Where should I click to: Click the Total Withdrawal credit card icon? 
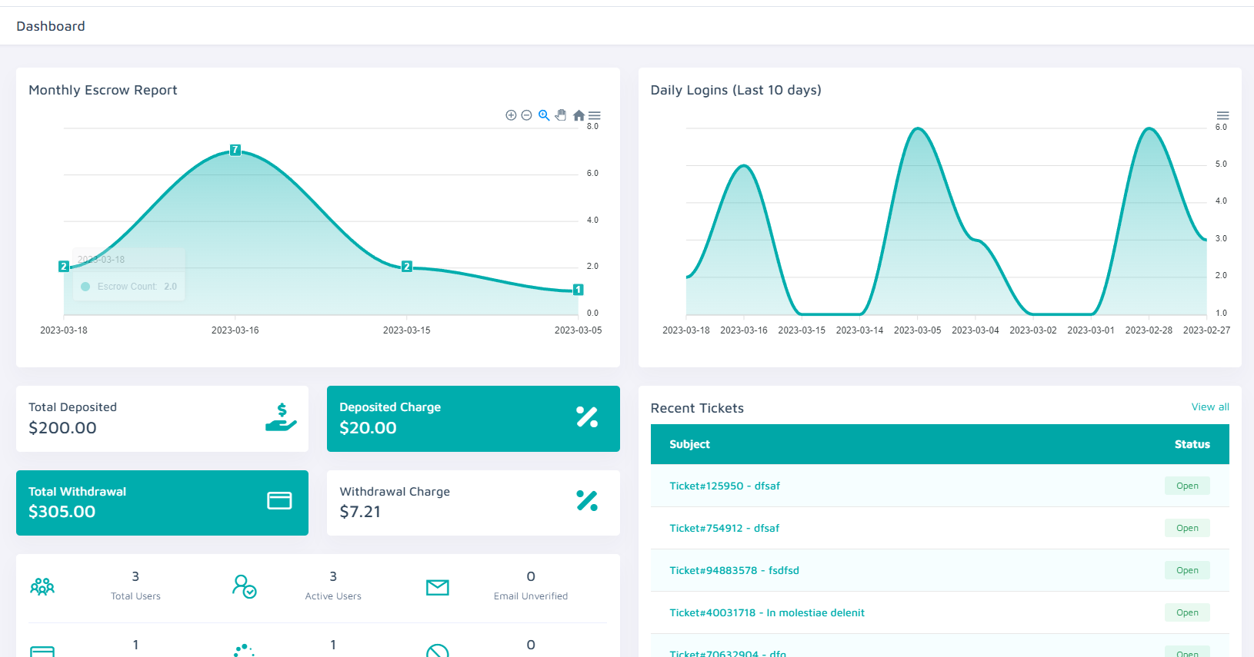pos(279,501)
